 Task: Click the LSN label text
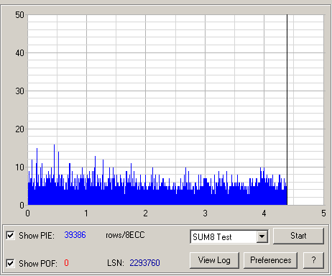pos(116,263)
